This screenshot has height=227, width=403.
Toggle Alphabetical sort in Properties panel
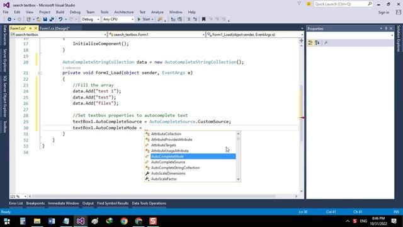click(317, 43)
